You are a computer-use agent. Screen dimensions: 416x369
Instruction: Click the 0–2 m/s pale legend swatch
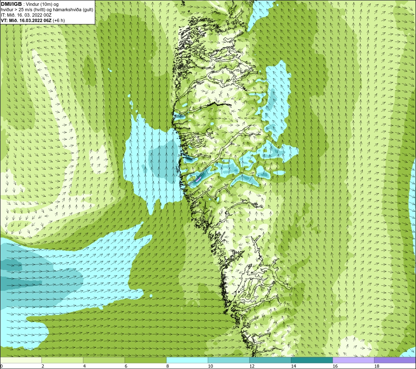tap(21, 360)
